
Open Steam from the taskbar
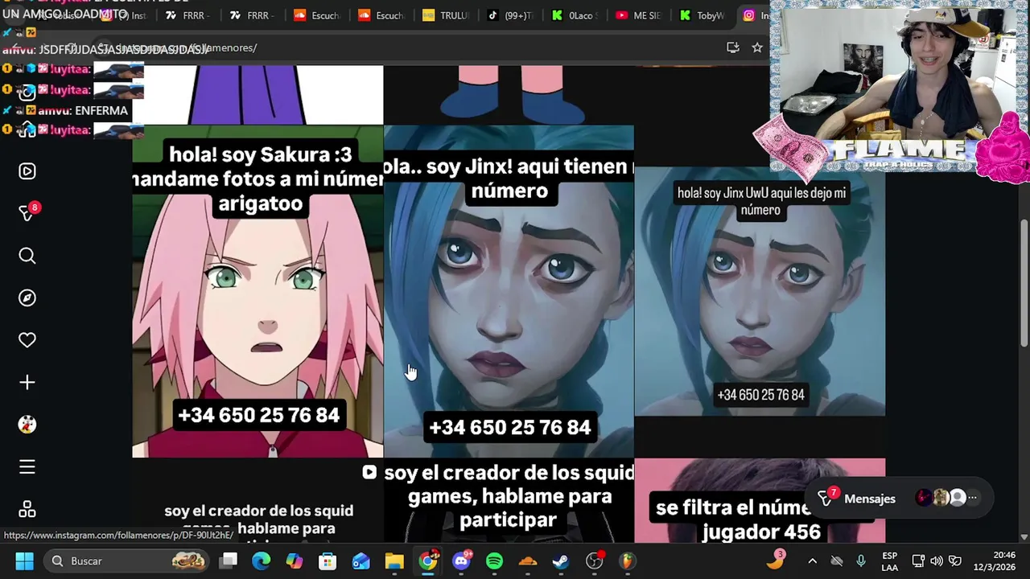pos(561,561)
